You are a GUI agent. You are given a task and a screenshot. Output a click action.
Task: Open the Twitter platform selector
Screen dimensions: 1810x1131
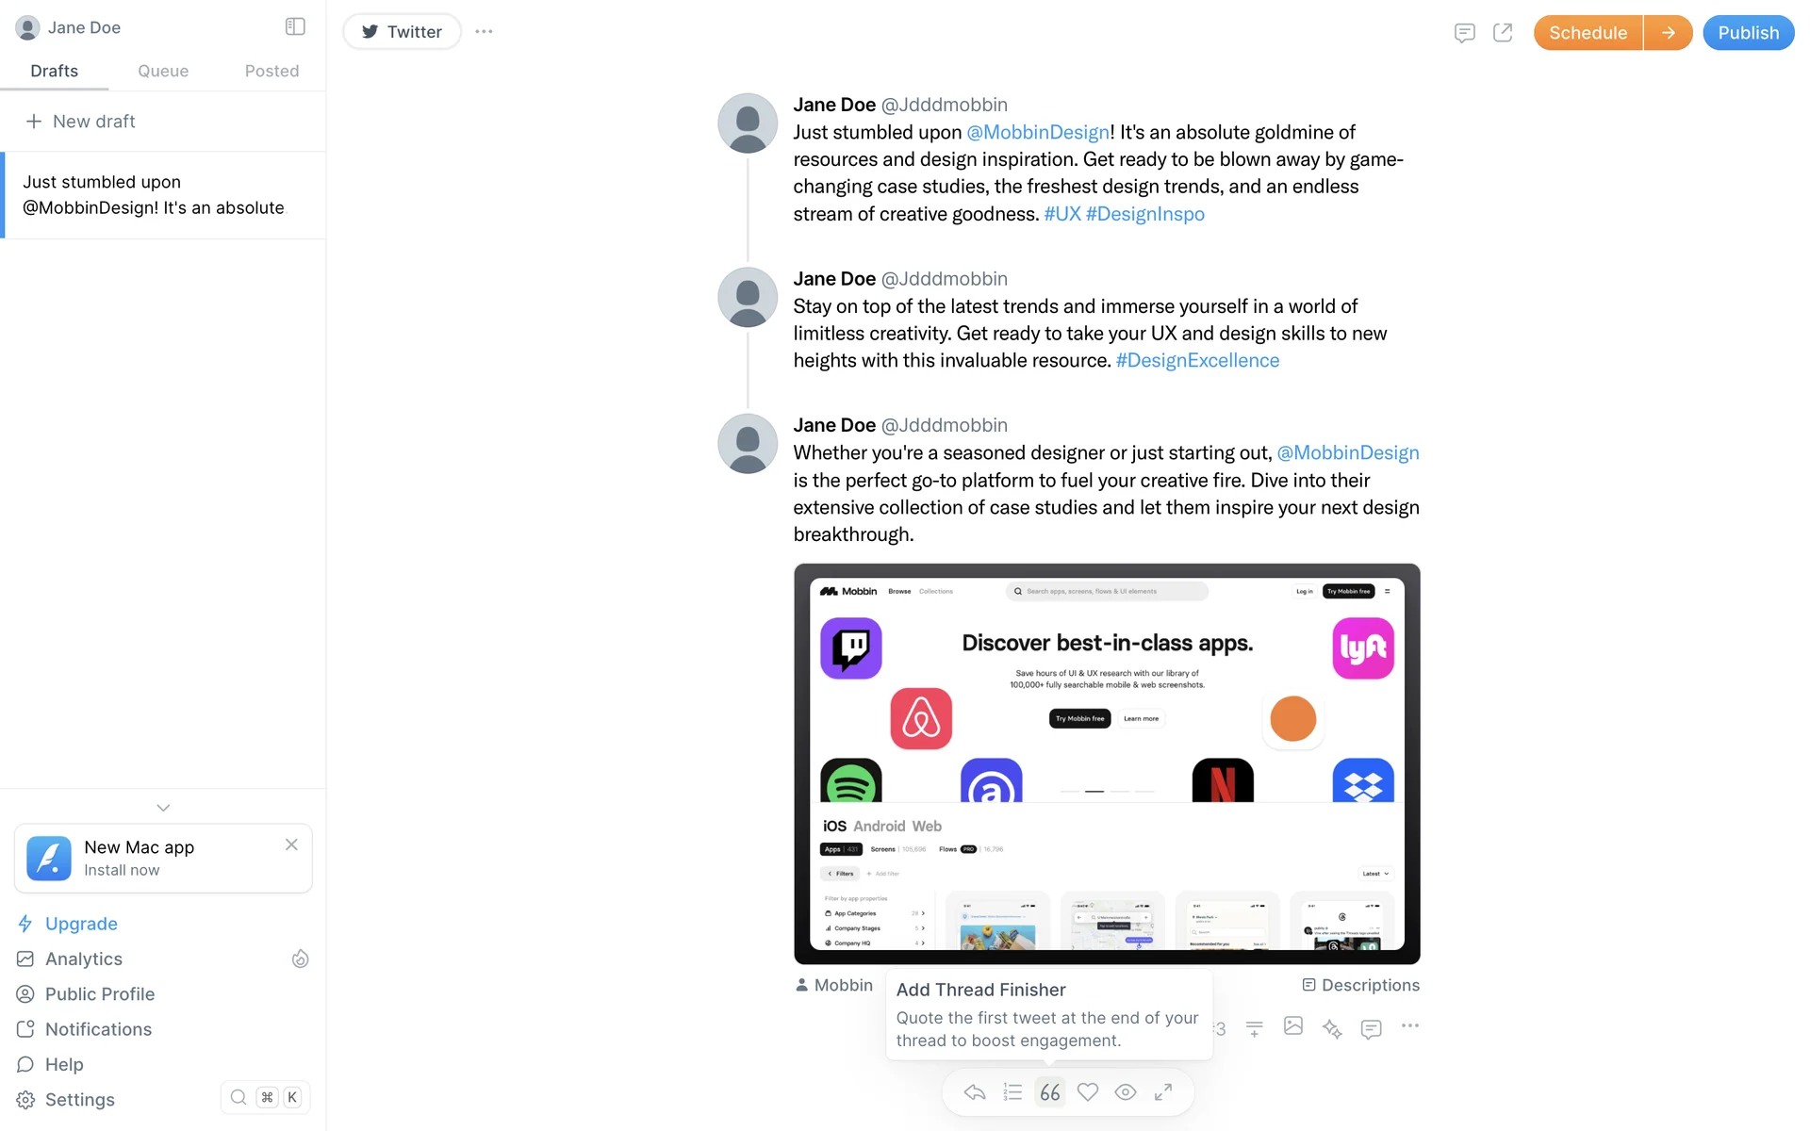[403, 32]
